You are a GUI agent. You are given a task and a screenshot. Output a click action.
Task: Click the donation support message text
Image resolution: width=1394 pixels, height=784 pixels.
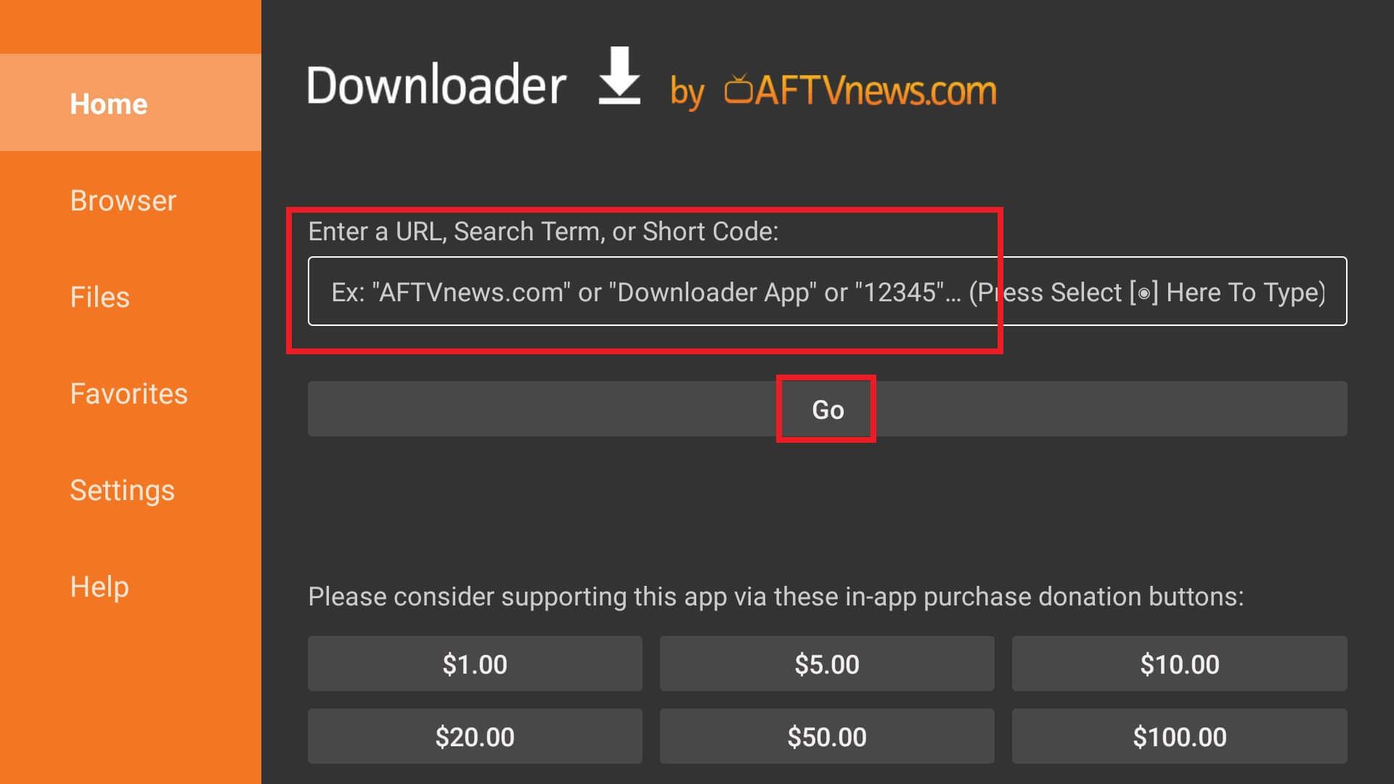775,597
